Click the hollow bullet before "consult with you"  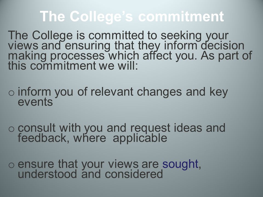click(11, 129)
